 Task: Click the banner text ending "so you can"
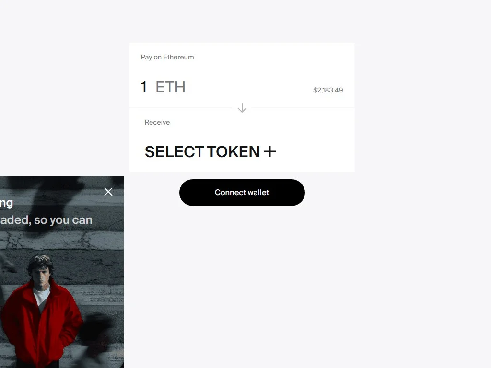coord(46,220)
